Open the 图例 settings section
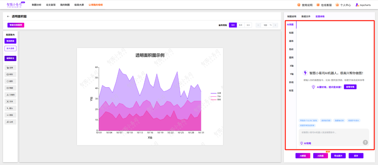Viewport: 378px width, 165px height. 291,58
